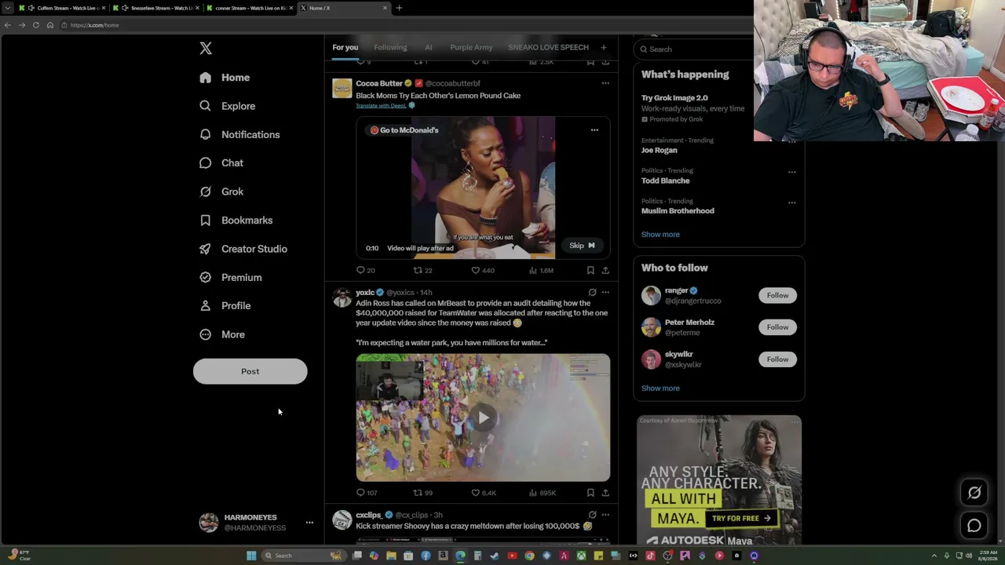Switch to the AI timeline tab
The image size is (1005, 565).
429,47
